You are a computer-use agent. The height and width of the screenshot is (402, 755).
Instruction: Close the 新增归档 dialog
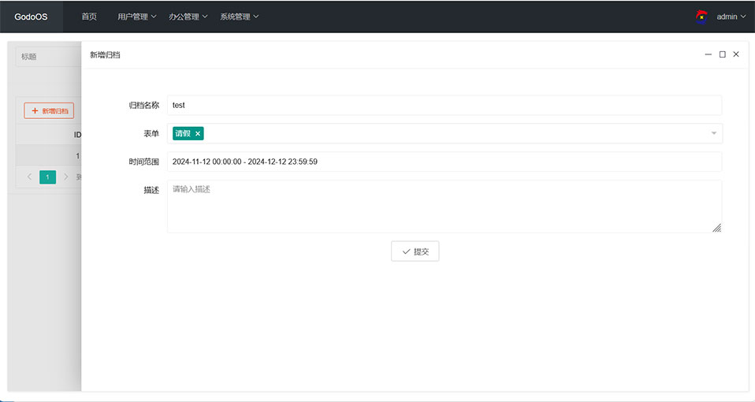pos(736,54)
